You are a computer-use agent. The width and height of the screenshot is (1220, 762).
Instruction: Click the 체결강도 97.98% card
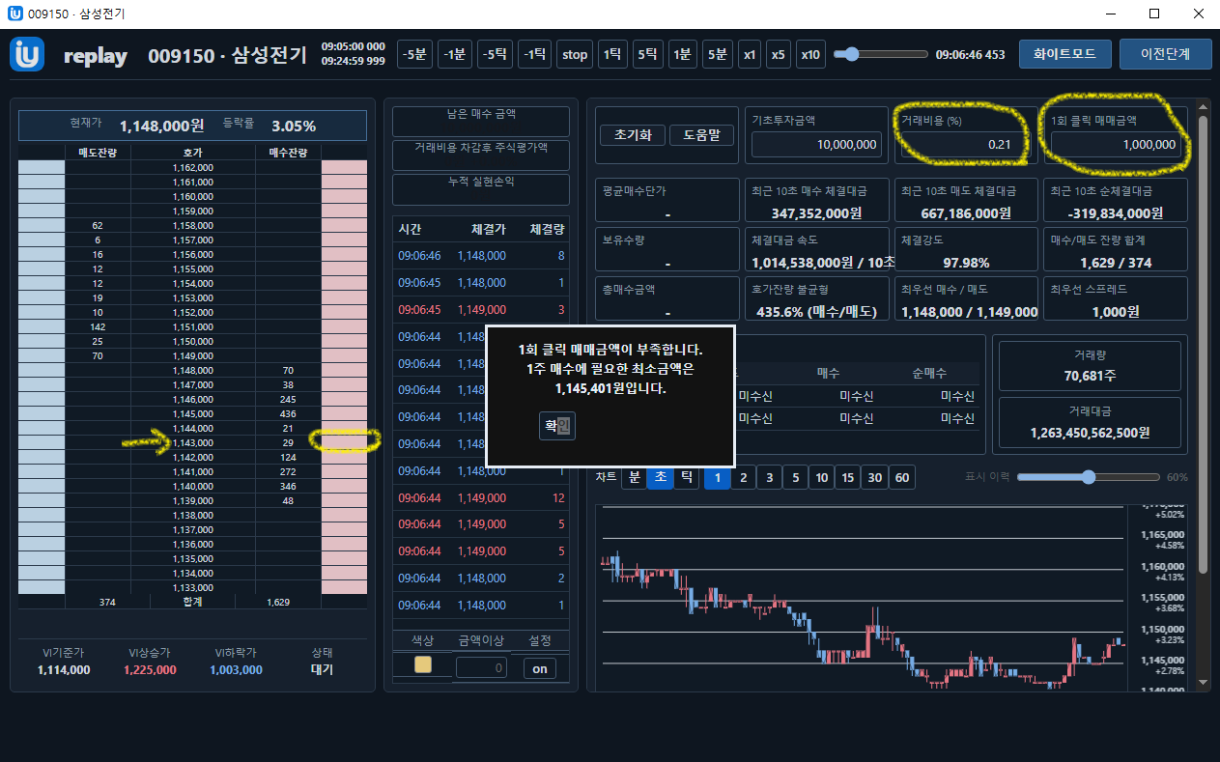point(966,250)
